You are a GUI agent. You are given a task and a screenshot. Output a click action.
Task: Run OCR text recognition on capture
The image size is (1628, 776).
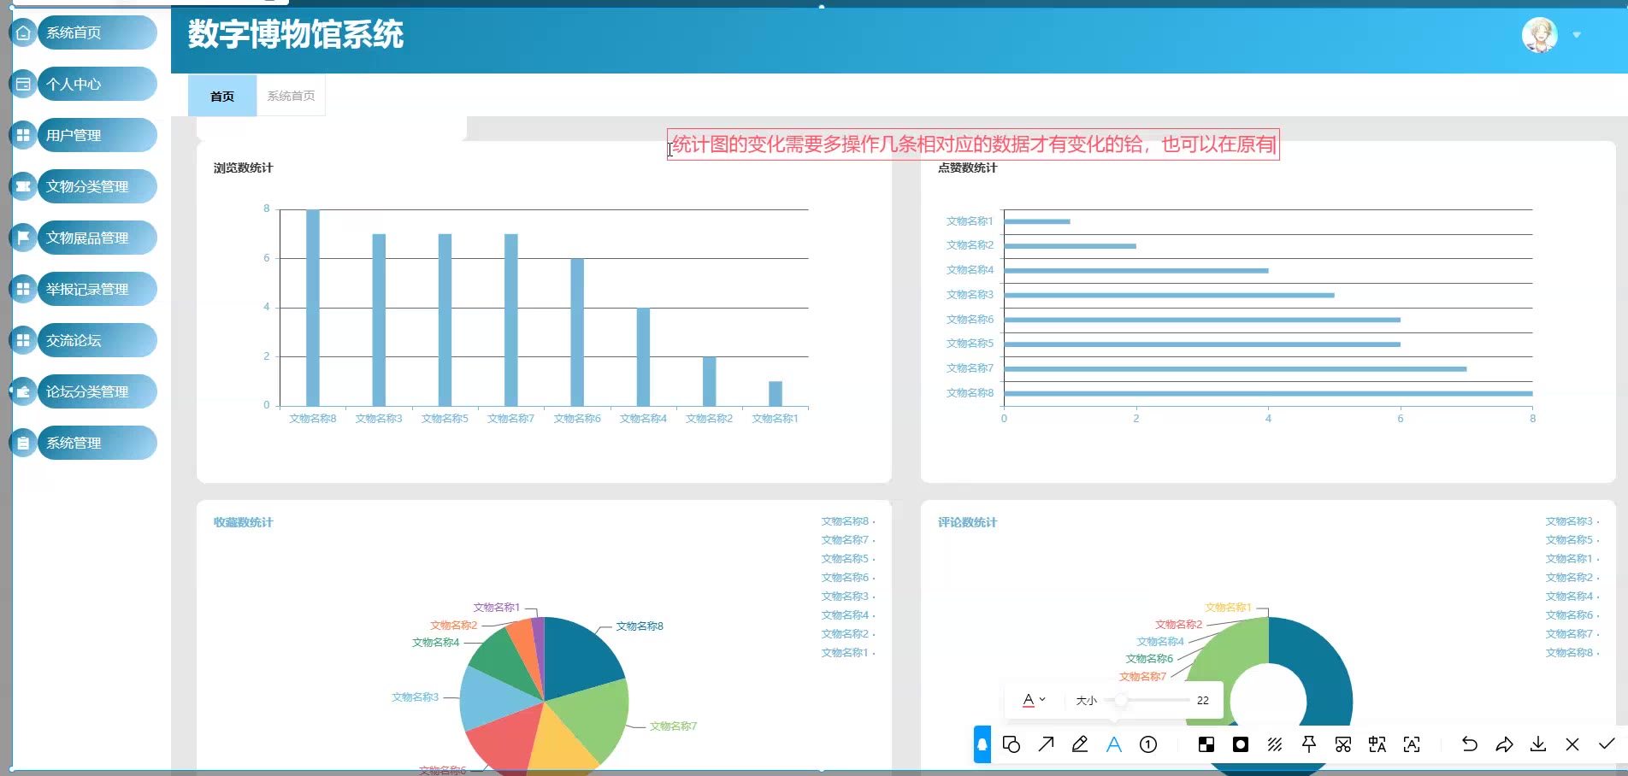[1412, 744]
